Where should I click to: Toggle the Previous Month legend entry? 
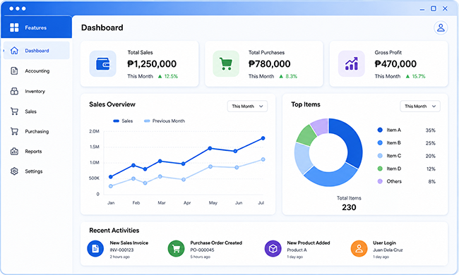tap(165, 121)
